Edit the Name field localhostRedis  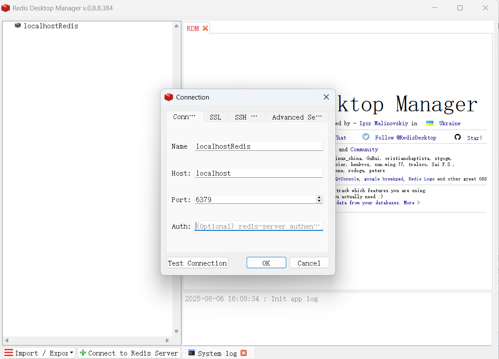coord(259,146)
